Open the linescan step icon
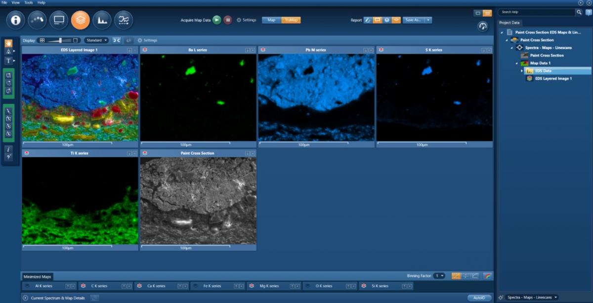Screen dimensions: 593x303 click(x=123, y=20)
